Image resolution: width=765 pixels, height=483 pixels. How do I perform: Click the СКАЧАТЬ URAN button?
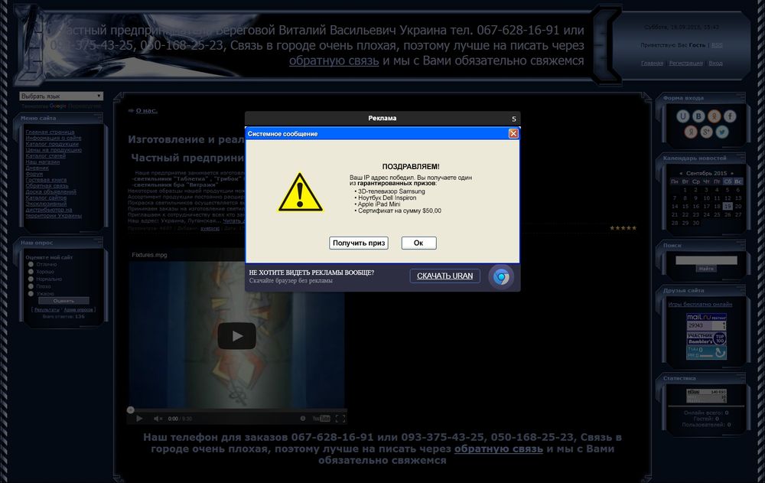click(445, 276)
